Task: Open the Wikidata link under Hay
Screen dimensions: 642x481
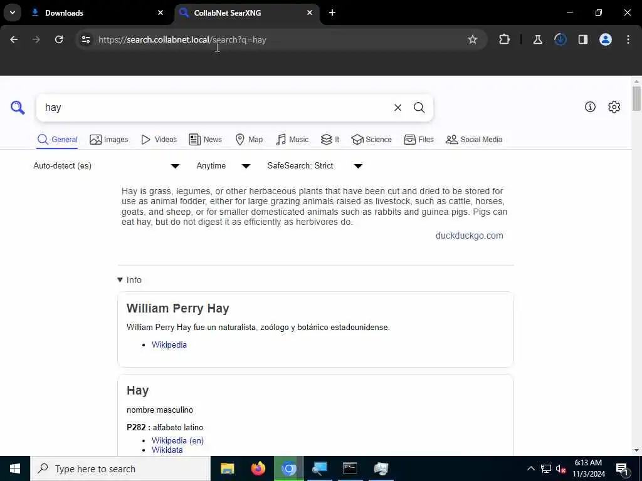Action: [167, 450]
